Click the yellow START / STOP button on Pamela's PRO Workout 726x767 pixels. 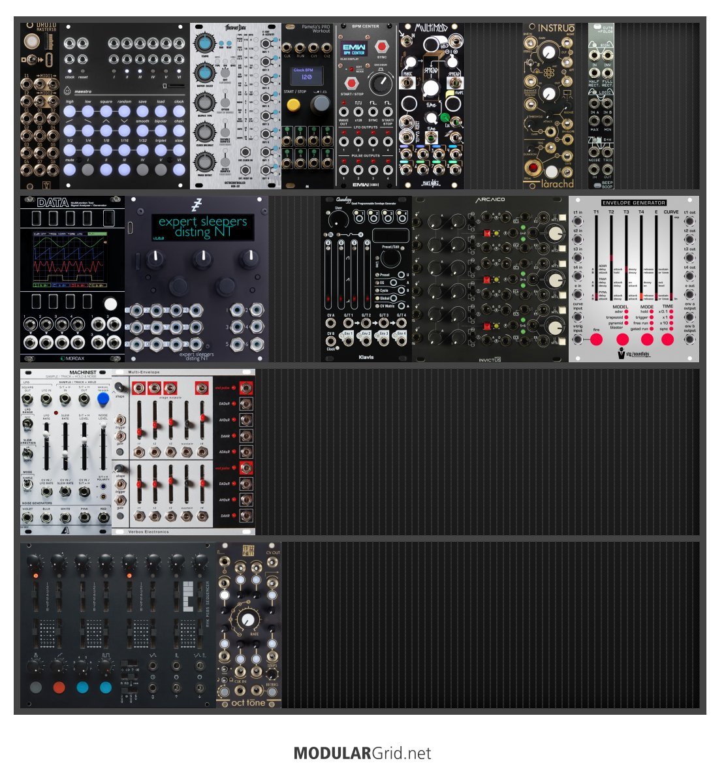click(x=293, y=104)
